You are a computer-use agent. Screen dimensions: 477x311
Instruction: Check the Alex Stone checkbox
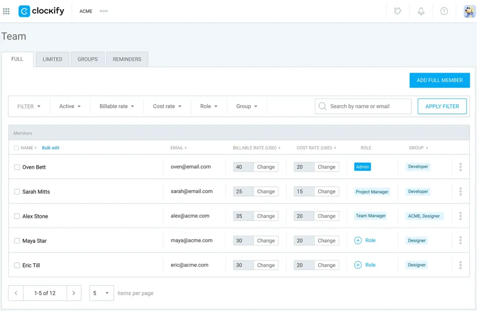coord(17,216)
